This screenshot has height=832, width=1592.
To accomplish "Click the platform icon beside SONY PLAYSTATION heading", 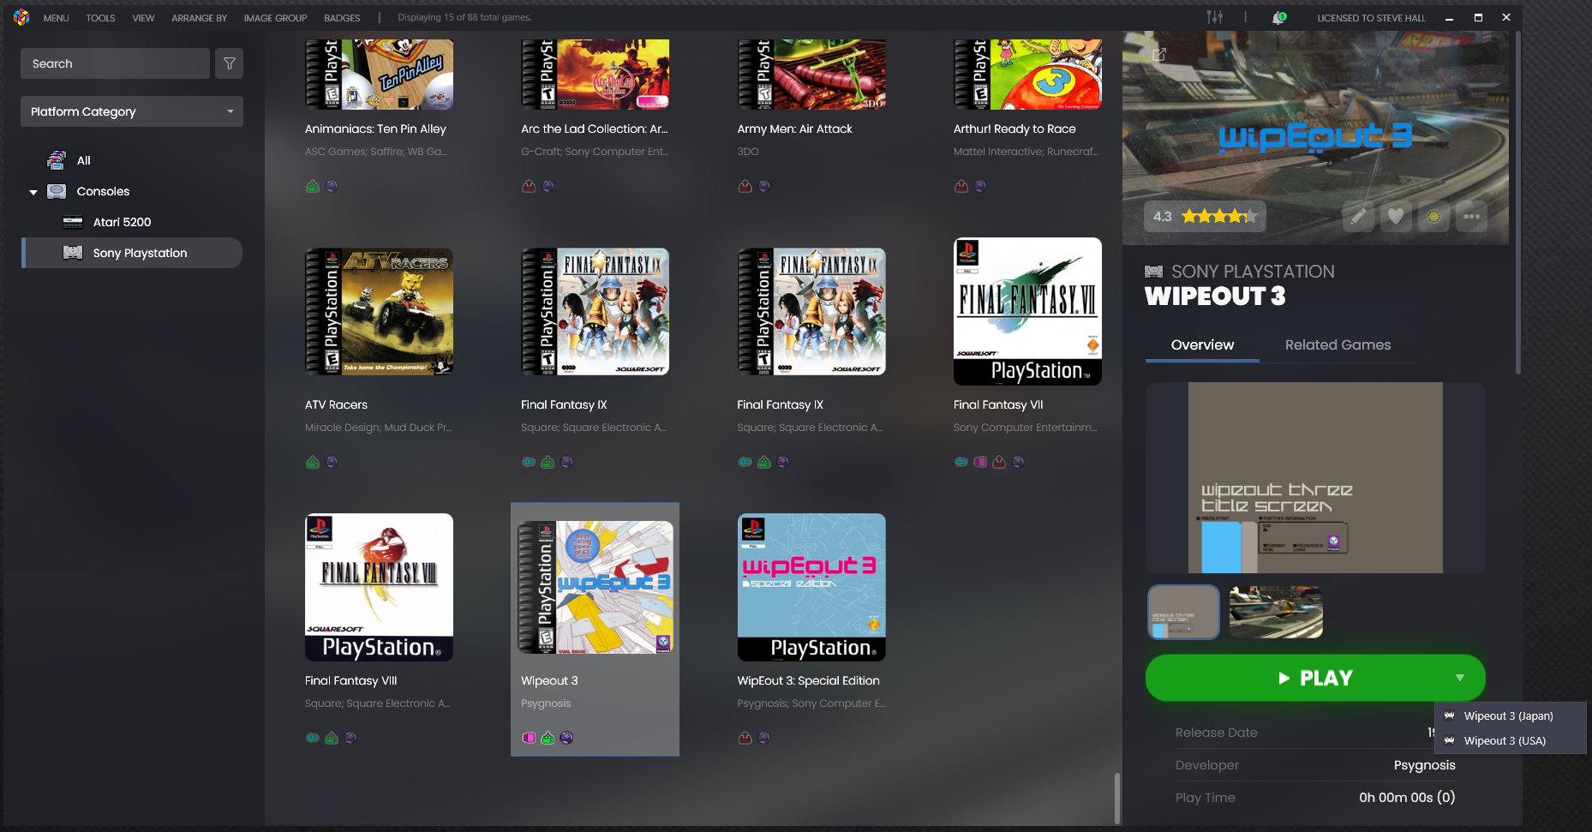I will [1154, 272].
